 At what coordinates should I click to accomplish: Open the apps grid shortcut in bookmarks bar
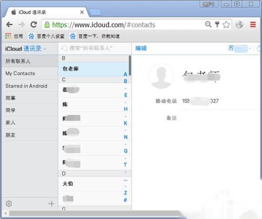(x=8, y=36)
